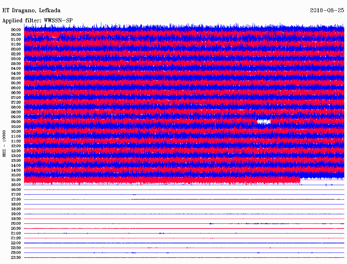Click the 00:30 time label

pyautogui.click(x=16, y=35)
